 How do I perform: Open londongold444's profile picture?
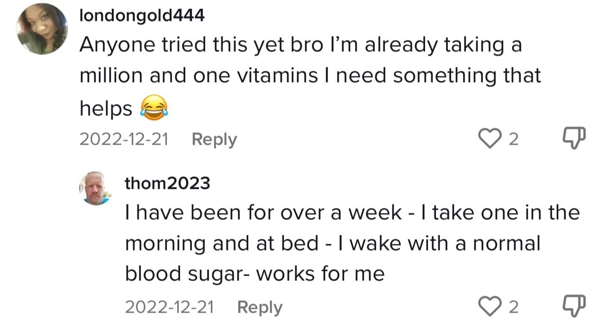(x=42, y=28)
